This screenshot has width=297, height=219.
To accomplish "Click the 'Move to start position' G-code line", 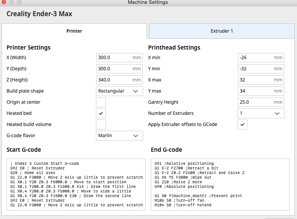I will pyautogui.click(x=68, y=182).
